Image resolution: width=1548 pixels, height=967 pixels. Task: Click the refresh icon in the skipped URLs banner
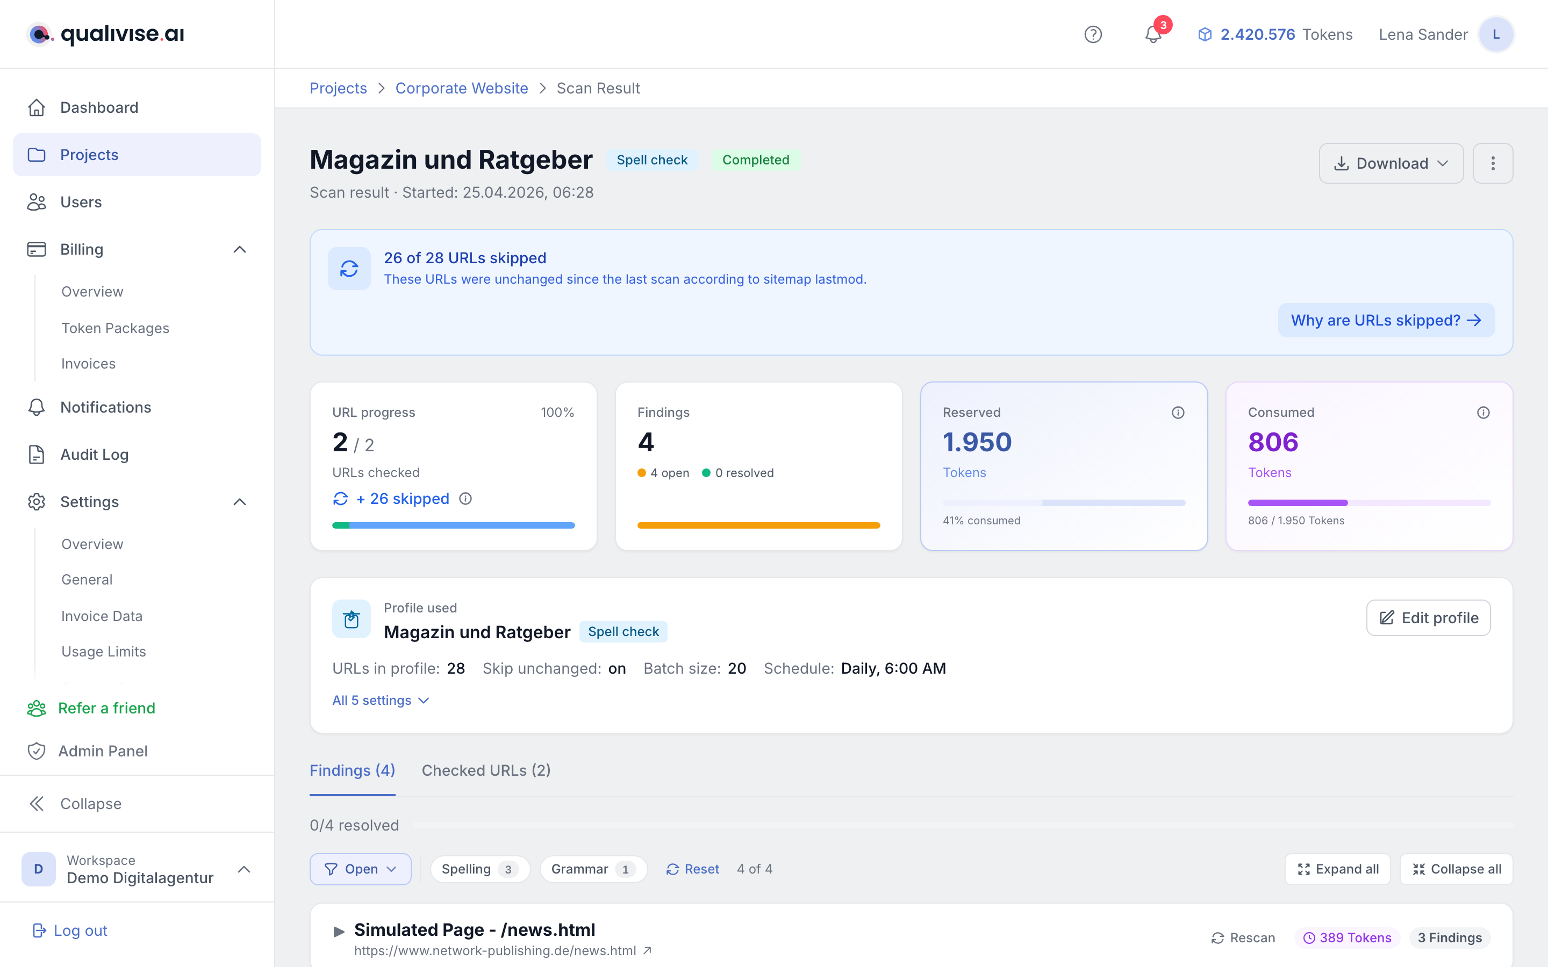[349, 269]
